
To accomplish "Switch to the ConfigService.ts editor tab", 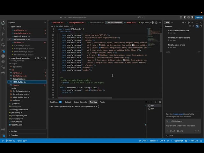I will (x=76, y=23).
